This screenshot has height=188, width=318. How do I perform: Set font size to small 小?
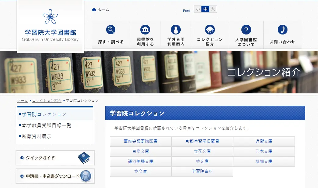tap(198, 9)
